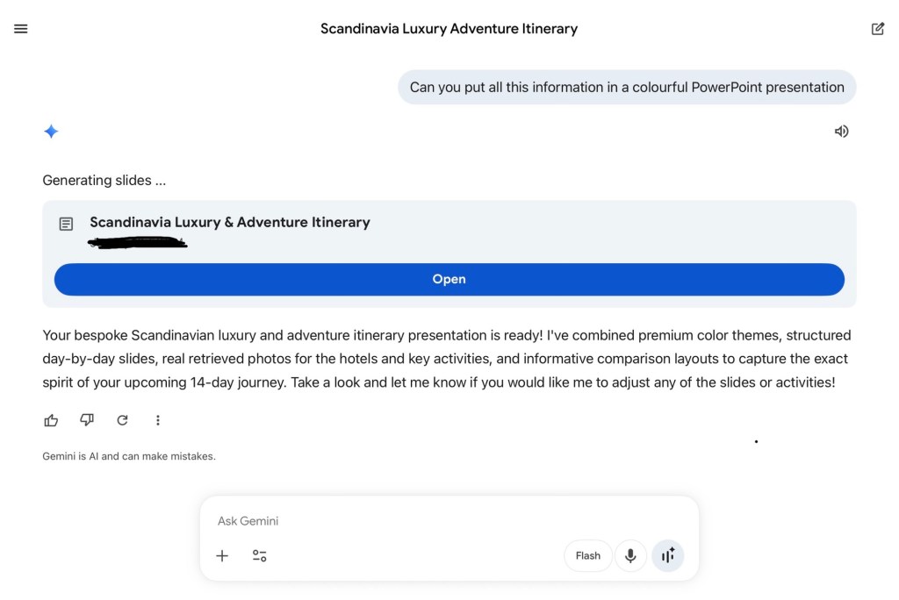Image resolution: width=899 pixels, height=600 pixels.
Task: Open the Flash model selector
Action: click(587, 555)
